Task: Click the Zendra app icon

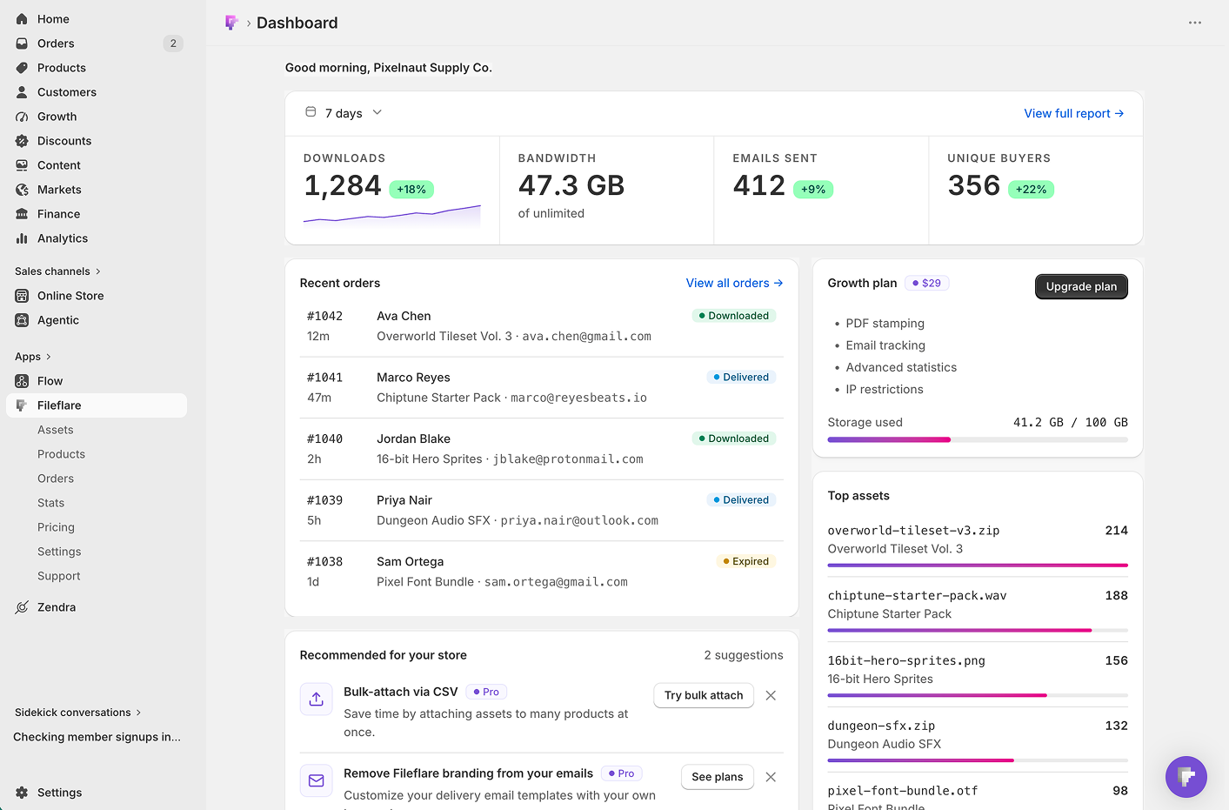Action: (x=22, y=607)
